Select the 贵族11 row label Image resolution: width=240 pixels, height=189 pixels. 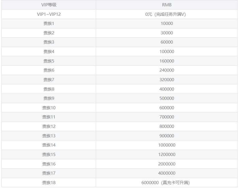[49, 117]
